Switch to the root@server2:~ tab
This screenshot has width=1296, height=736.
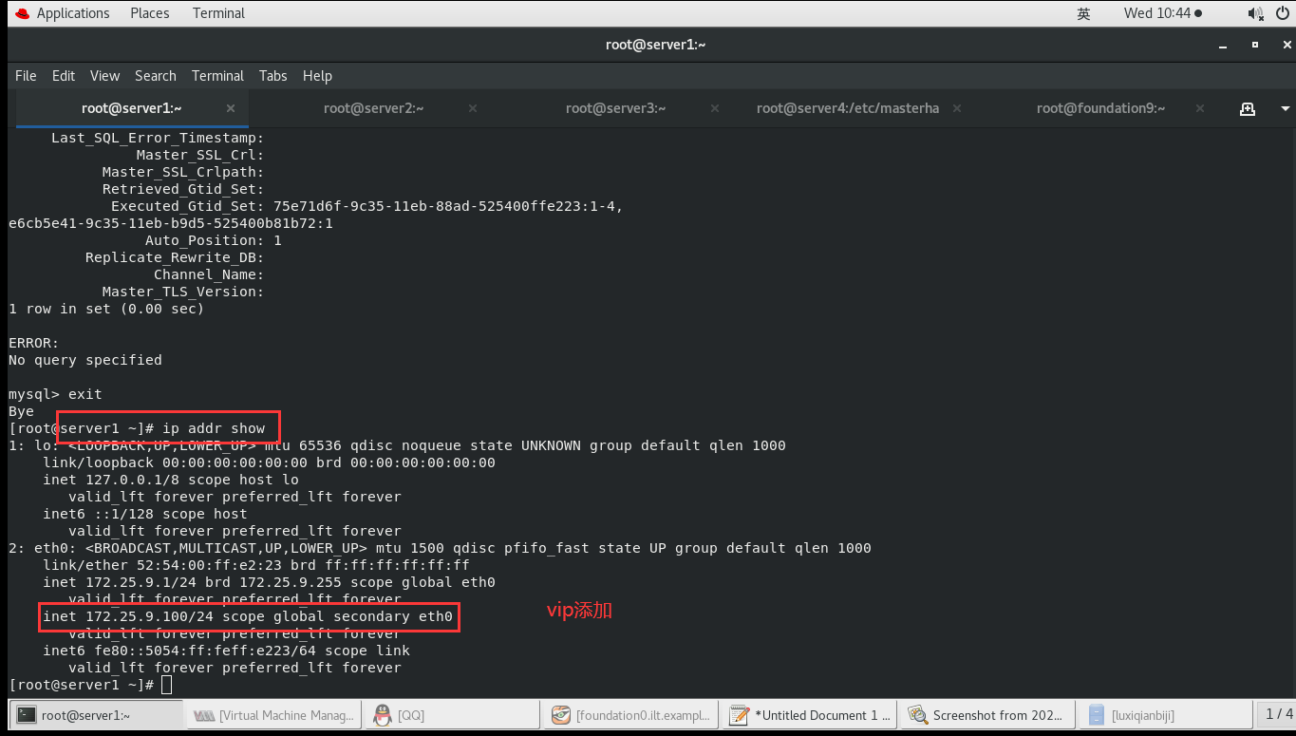tap(373, 108)
